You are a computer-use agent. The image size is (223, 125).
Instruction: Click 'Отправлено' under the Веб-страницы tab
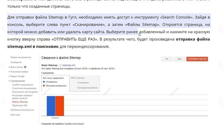click(83, 83)
